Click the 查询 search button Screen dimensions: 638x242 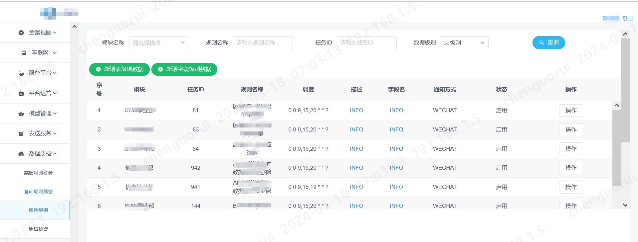(x=549, y=42)
